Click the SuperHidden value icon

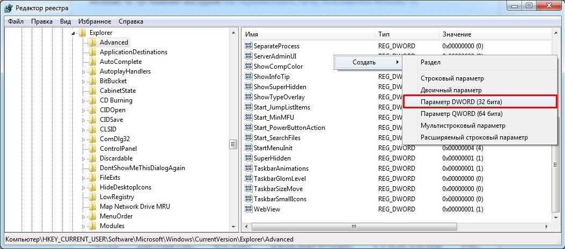click(x=248, y=158)
